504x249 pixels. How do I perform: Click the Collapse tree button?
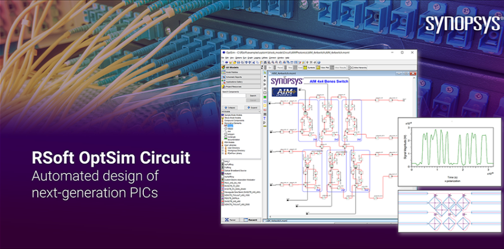pos(230,107)
